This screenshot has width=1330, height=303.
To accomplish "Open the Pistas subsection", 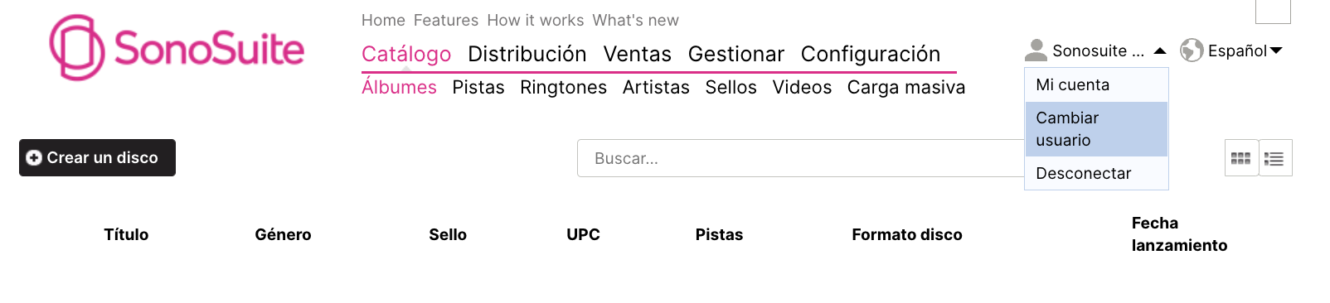I will (478, 87).
